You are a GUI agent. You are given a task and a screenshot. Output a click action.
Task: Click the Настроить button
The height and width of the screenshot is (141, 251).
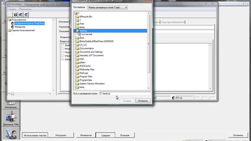(x=61, y=135)
